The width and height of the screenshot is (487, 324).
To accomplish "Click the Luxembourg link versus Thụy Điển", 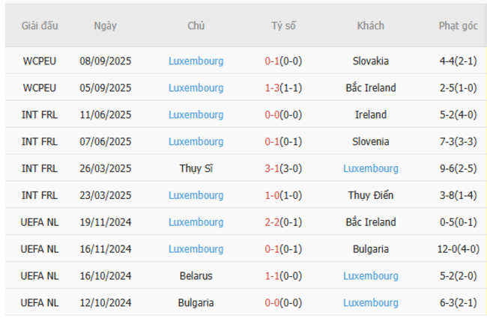I will (x=196, y=195).
